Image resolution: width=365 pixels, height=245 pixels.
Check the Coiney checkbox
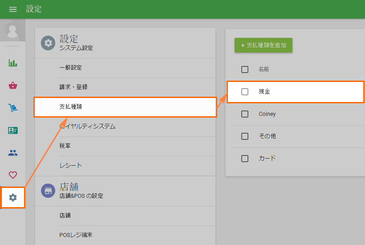pos(245,114)
